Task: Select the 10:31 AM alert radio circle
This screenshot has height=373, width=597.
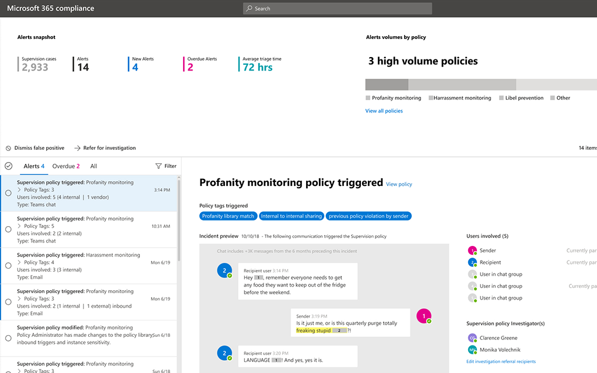Action: click(x=8, y=229)
